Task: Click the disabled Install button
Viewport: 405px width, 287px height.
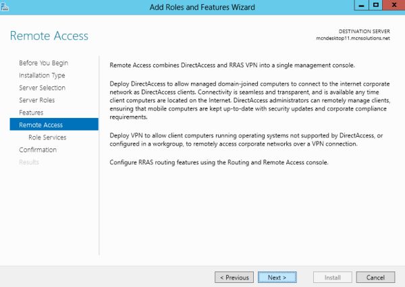Action: (332, 277)
